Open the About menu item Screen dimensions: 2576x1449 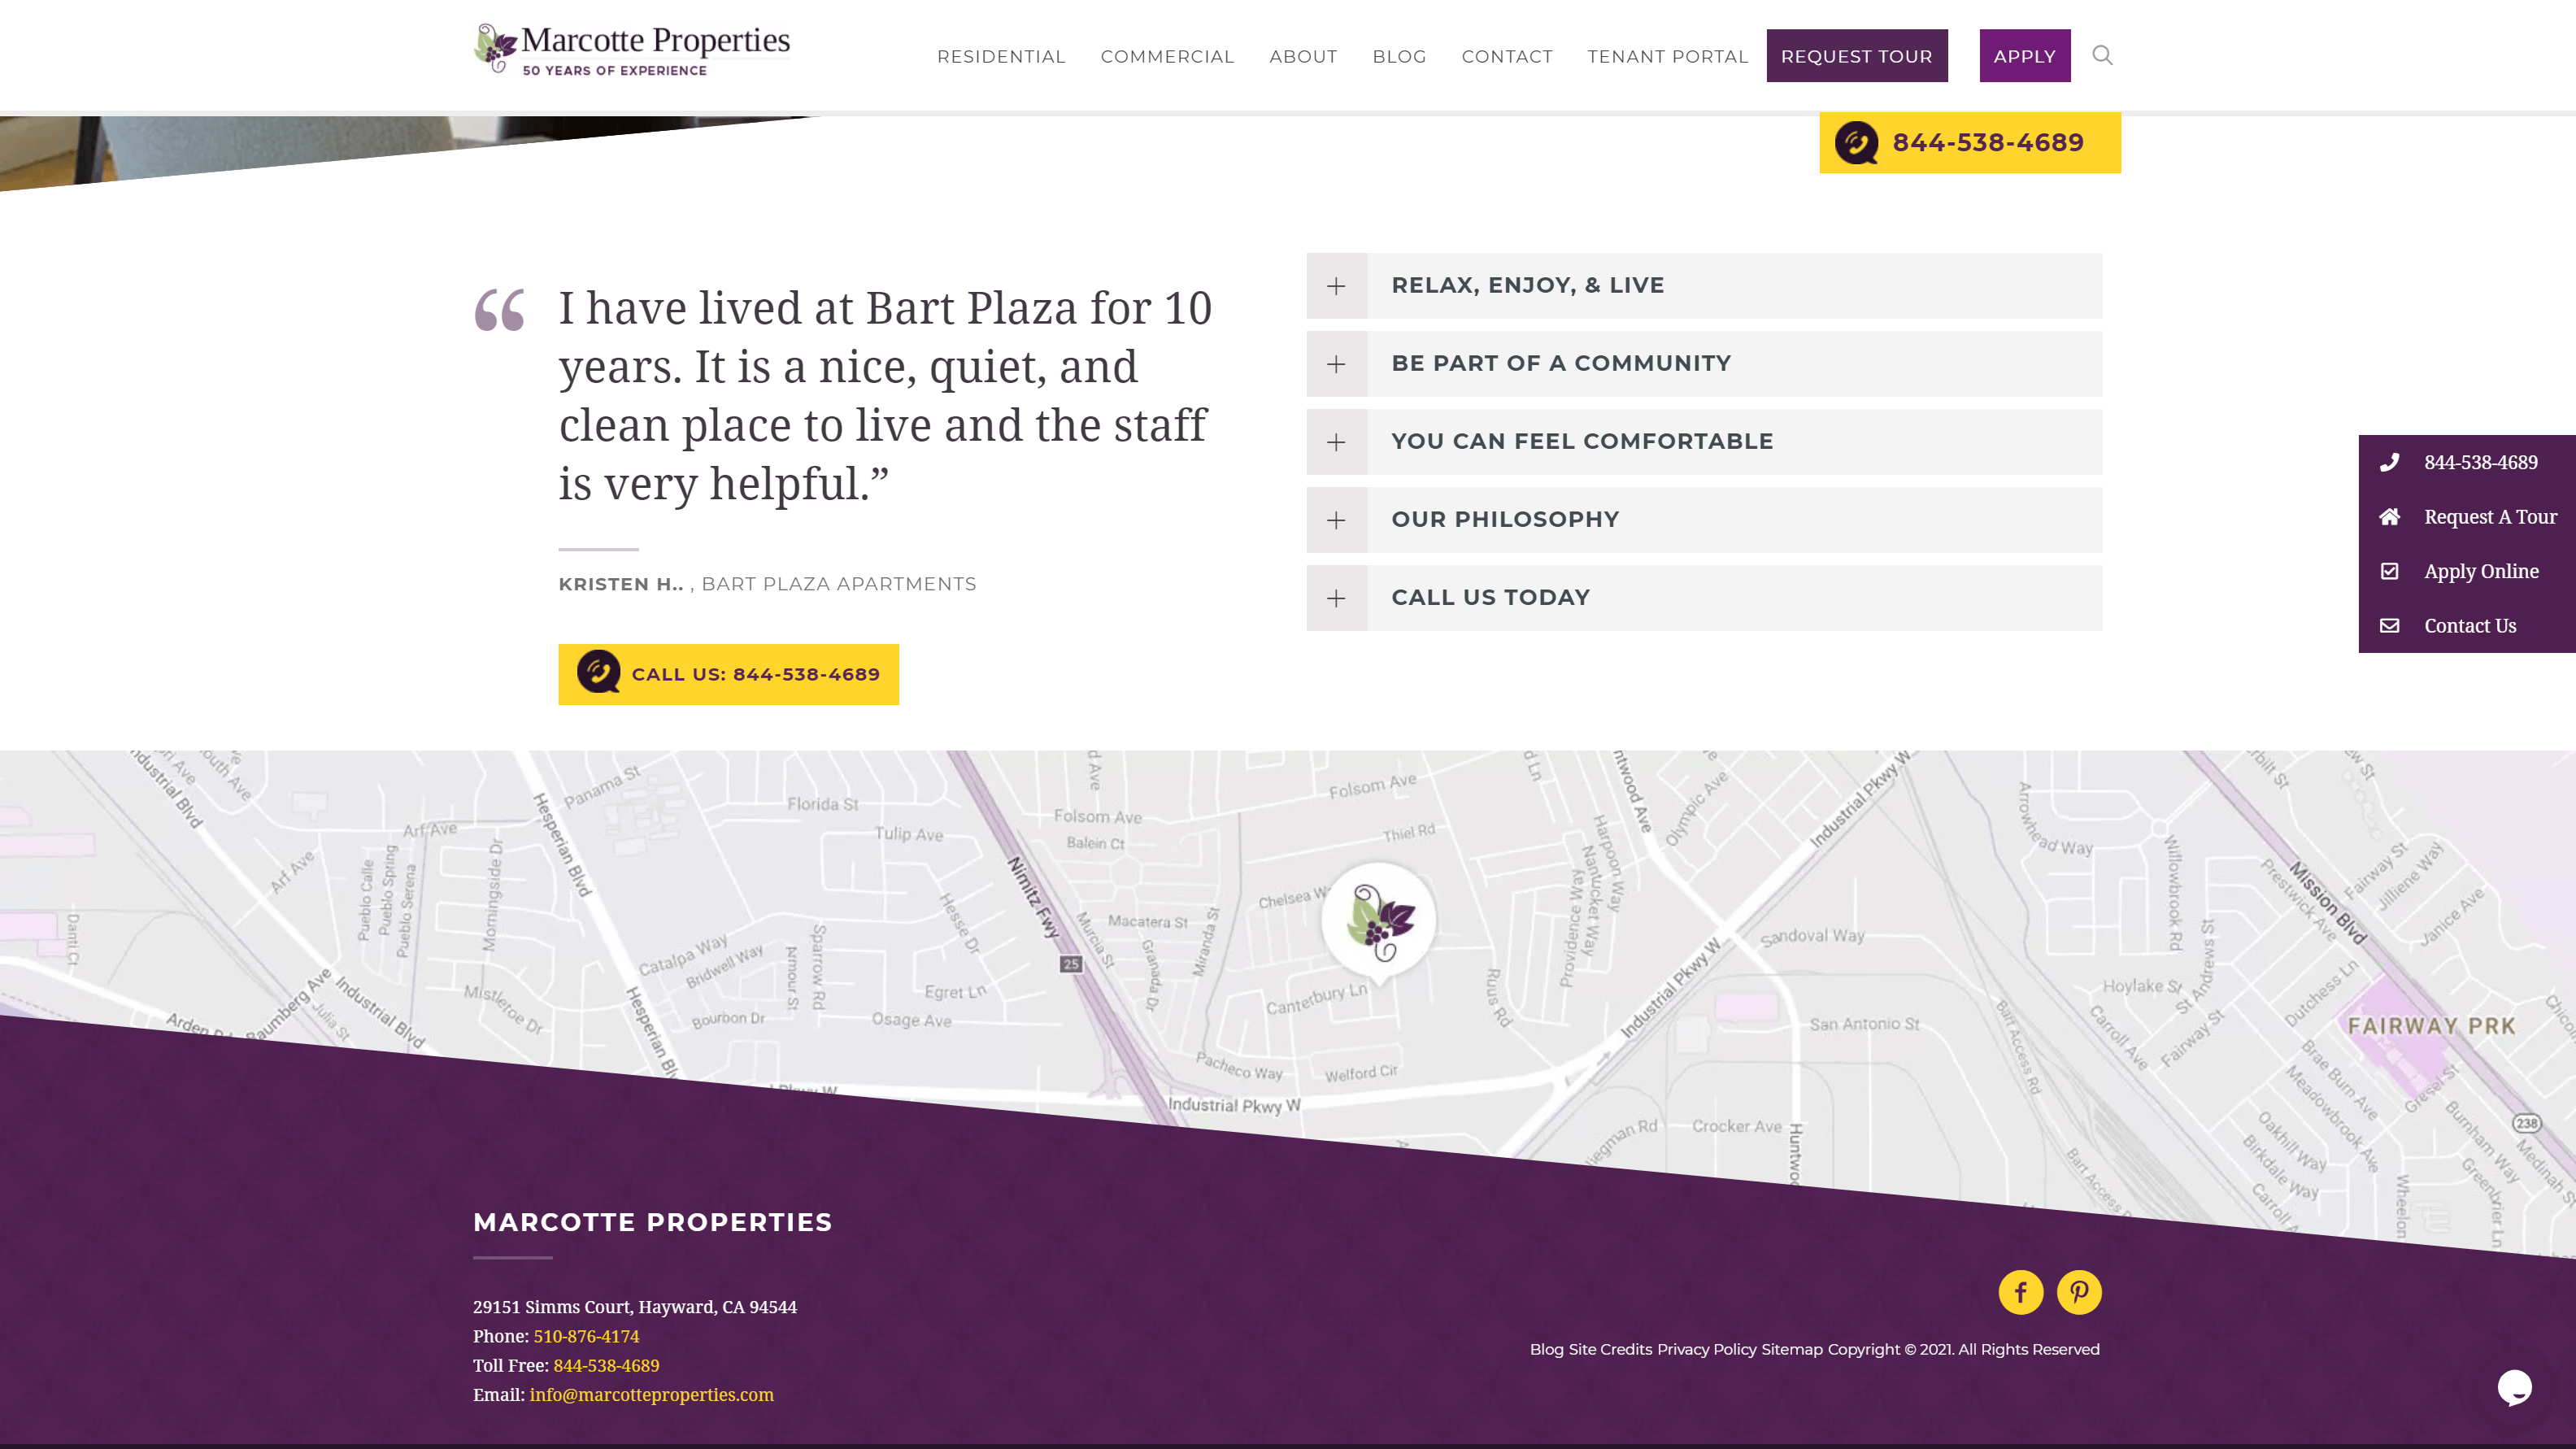[1303, 57]
